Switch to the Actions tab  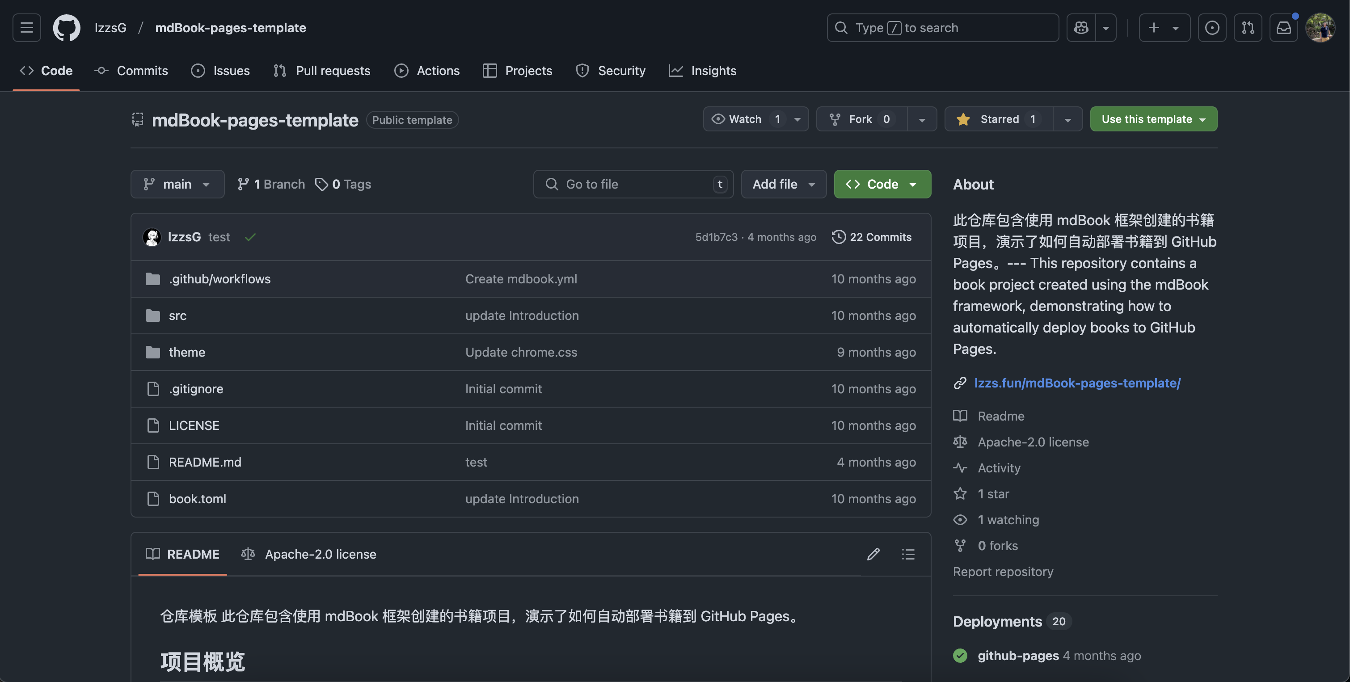pos(427,71)
